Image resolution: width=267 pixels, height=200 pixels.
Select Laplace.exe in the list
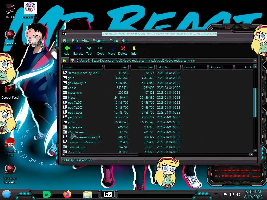click(x=122, y=127)
